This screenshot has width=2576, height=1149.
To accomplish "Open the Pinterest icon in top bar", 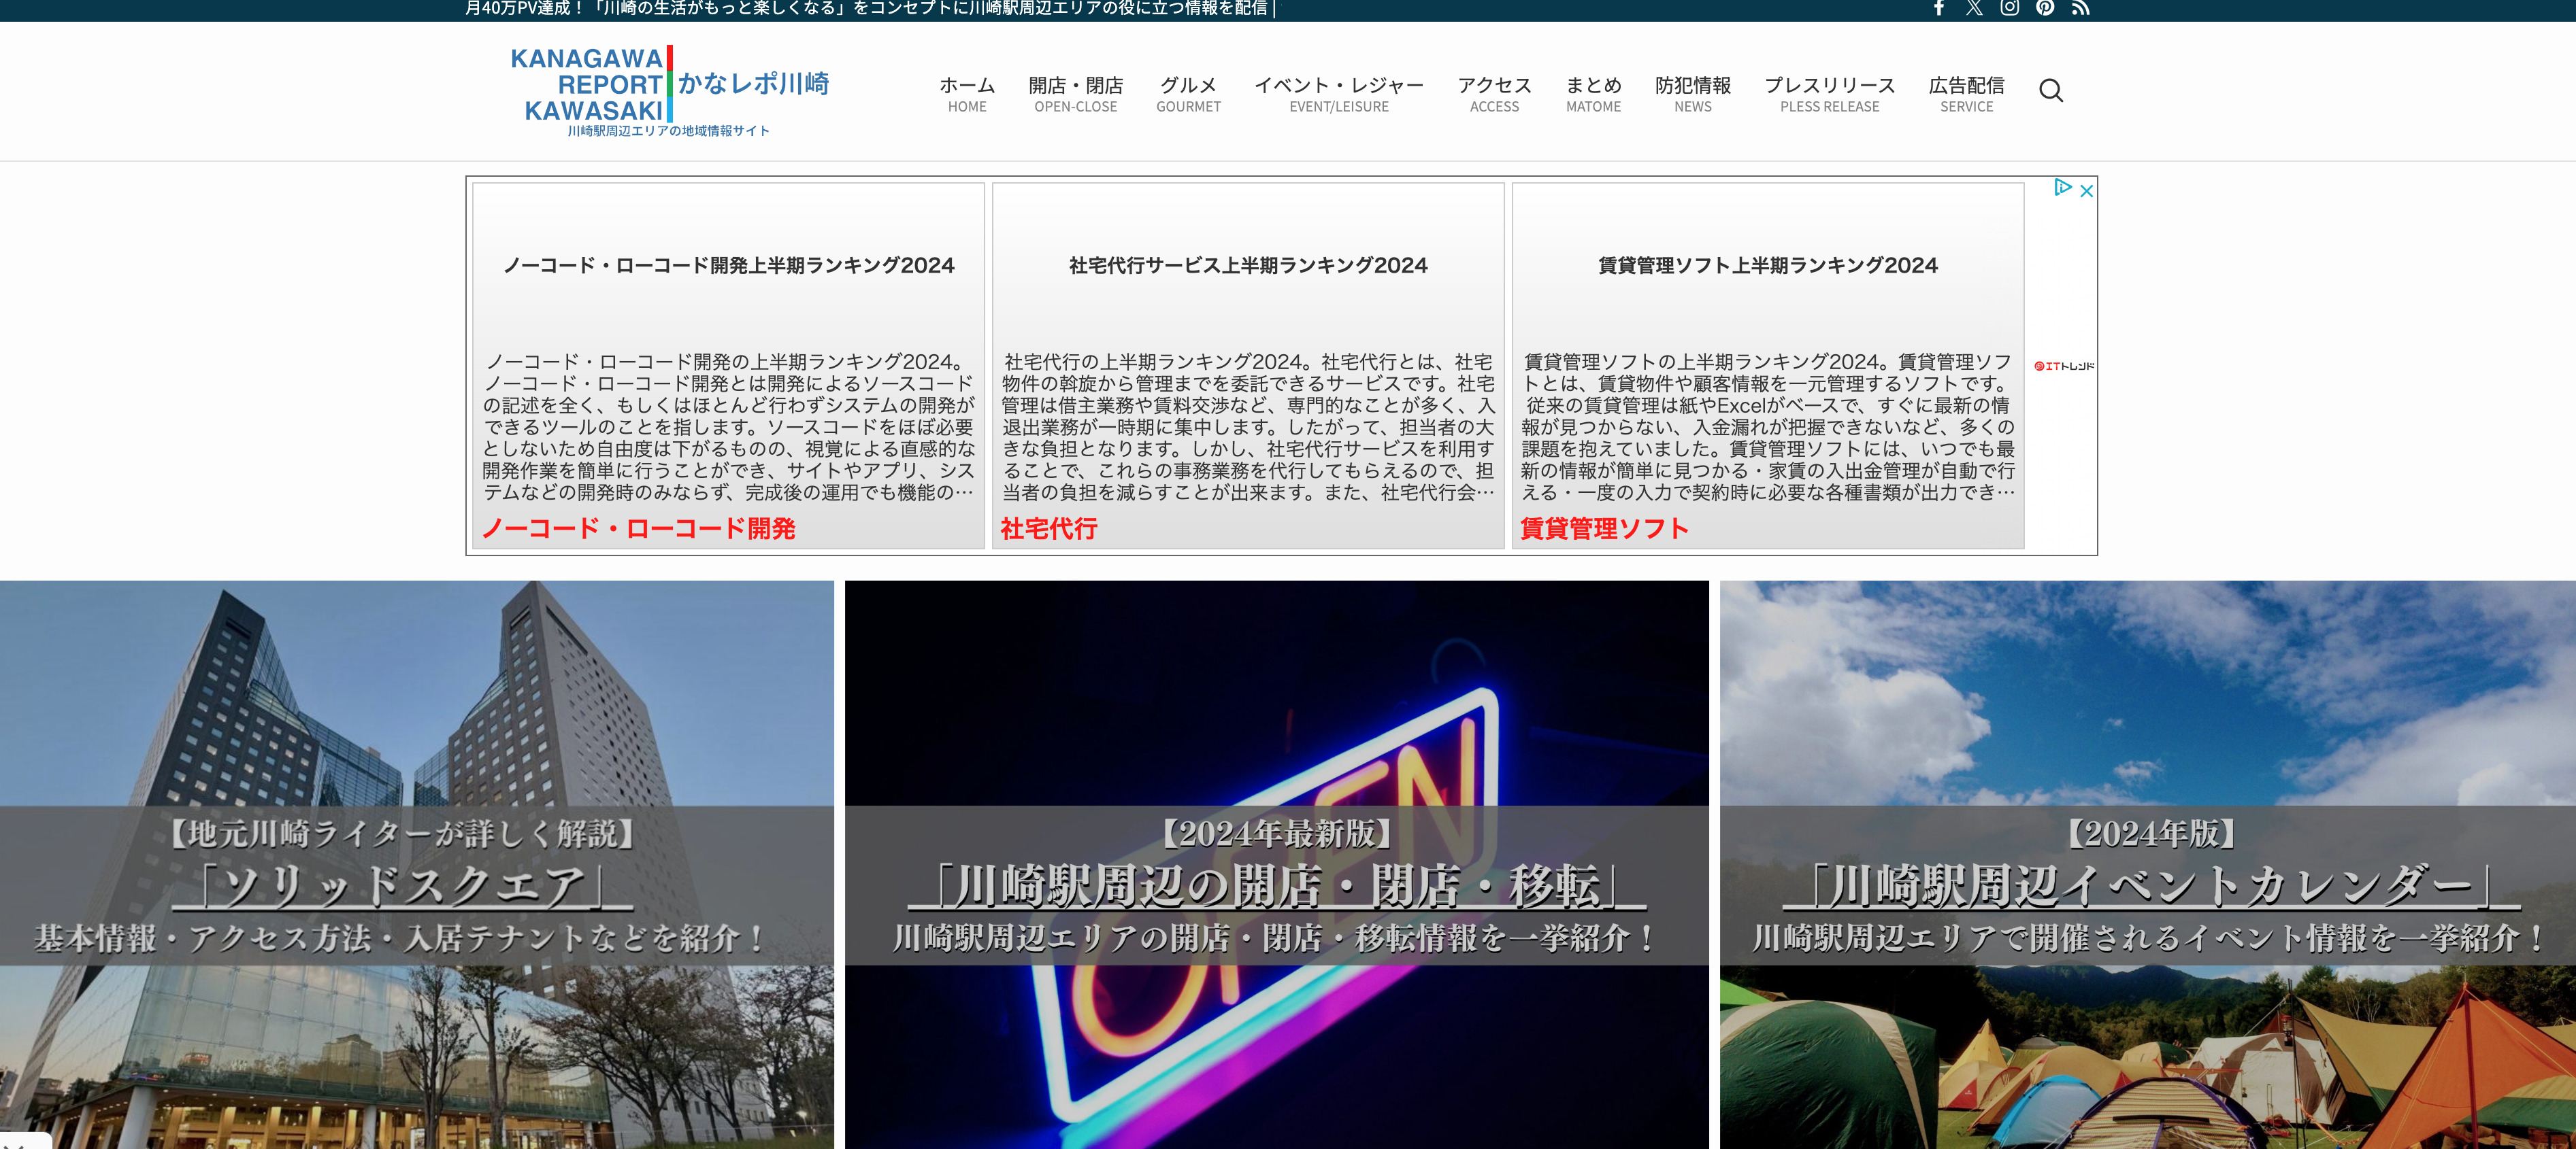I will (x=2045, y=8).
